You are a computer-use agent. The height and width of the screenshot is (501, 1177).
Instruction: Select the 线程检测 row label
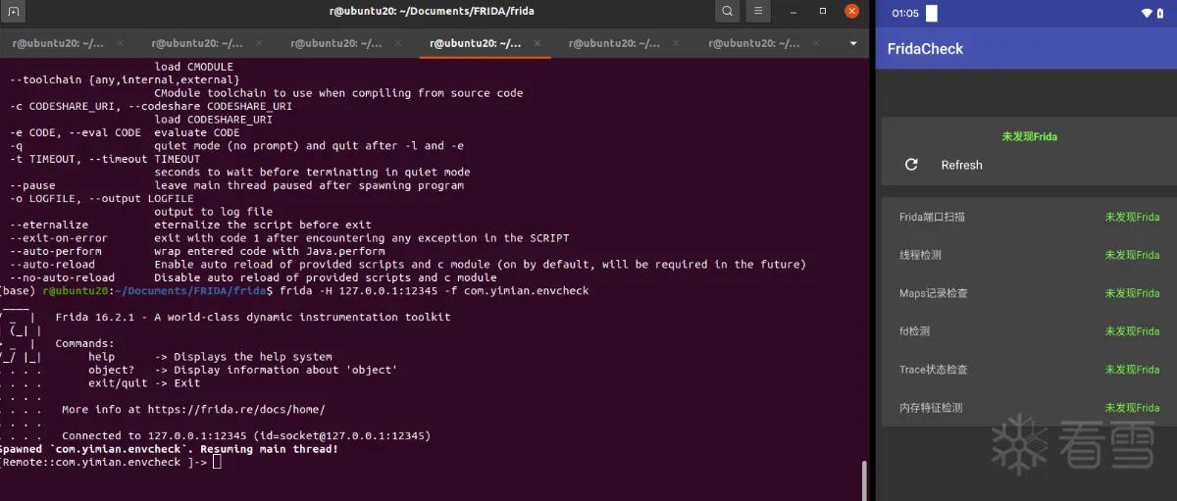(920, 255)
